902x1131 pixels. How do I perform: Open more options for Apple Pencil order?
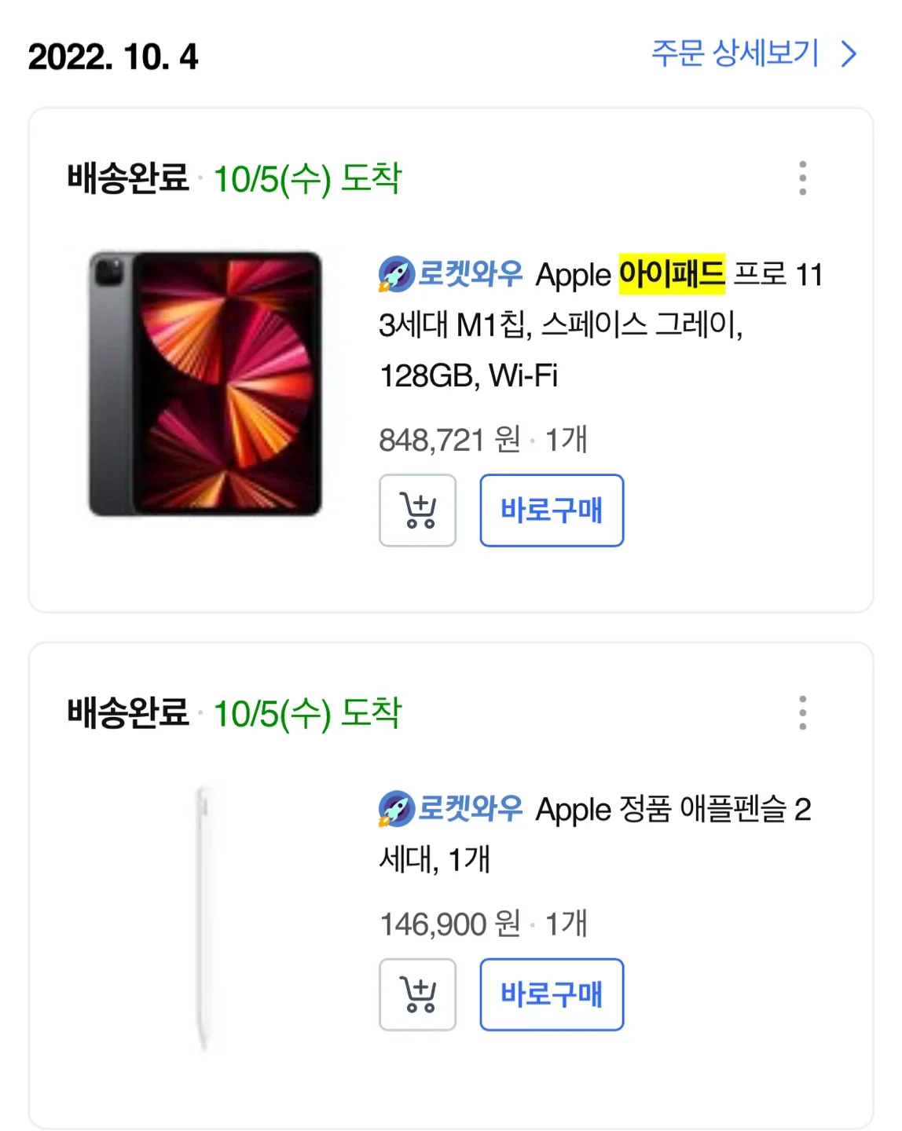pos(802,712)
